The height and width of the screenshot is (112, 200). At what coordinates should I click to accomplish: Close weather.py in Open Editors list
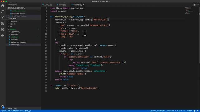pos(9,16)
